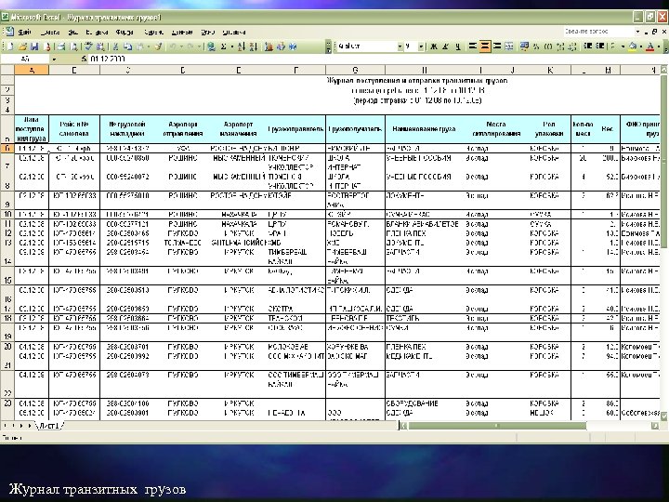
Task: Apply the yellow Fill Color
Action: pos(633,46)
